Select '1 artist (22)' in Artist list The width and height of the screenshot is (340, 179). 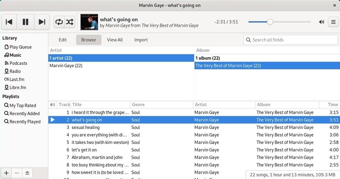121,58
